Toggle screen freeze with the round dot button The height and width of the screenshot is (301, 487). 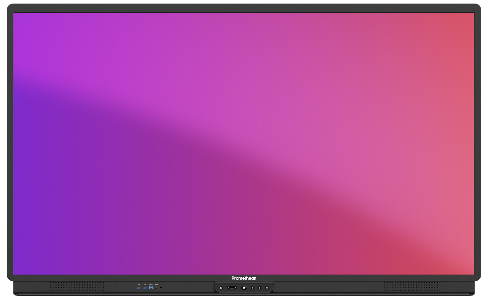pos(252,288)
